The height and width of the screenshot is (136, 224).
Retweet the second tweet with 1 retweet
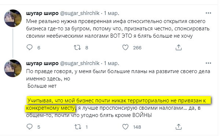click(78, 127)
